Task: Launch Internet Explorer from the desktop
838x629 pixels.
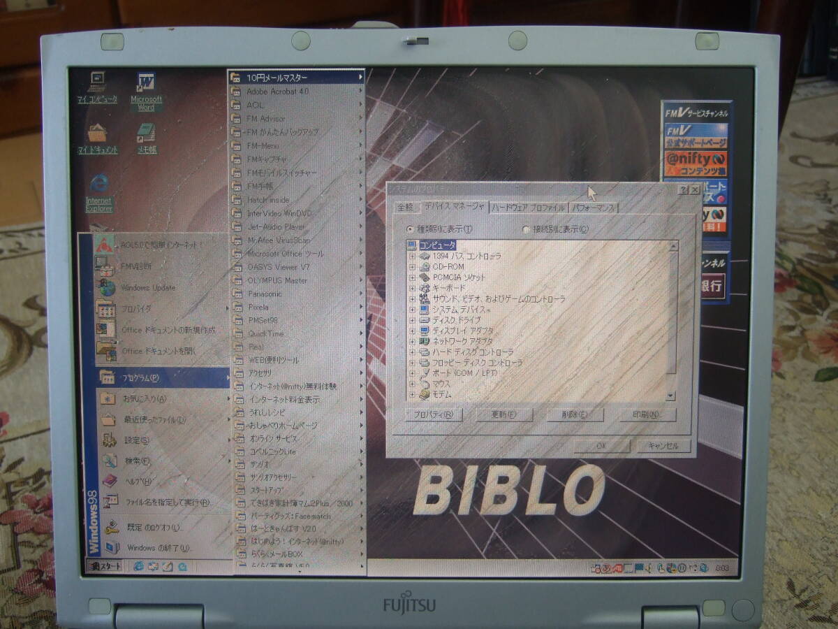Action: tap(98, 193)
